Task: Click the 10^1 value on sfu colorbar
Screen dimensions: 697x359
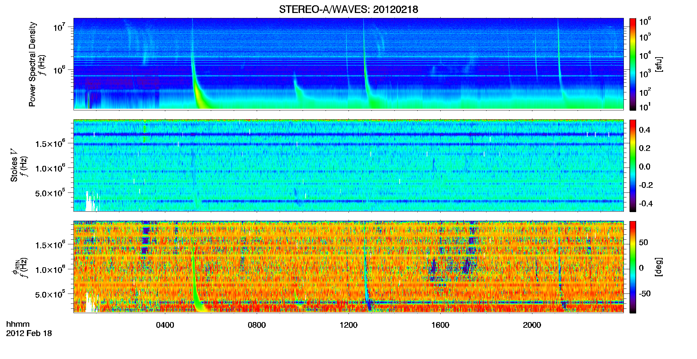Action: 645,107
